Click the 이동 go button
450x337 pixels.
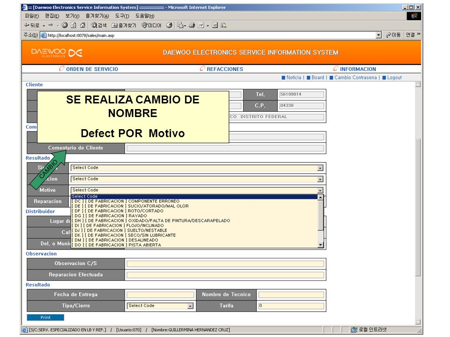tap(393, 35)
